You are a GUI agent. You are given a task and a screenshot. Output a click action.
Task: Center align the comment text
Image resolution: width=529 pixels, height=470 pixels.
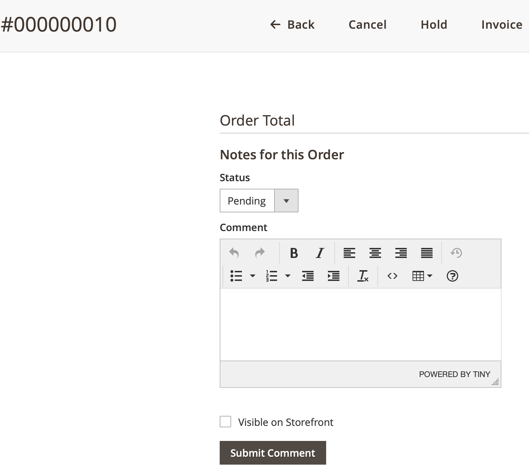[375, 253]
